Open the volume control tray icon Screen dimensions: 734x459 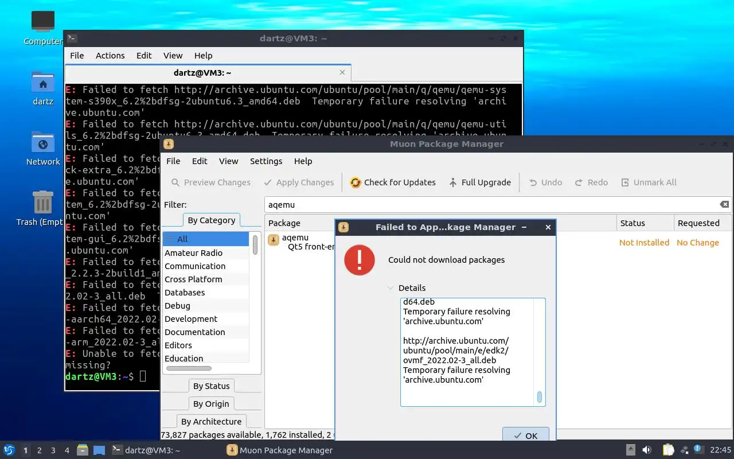tap(647, 450)
